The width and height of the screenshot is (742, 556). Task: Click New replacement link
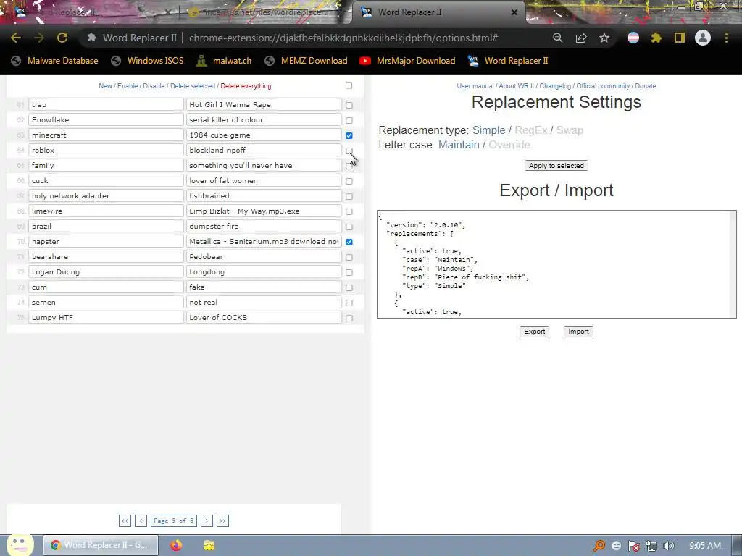(x=105, y=86)
